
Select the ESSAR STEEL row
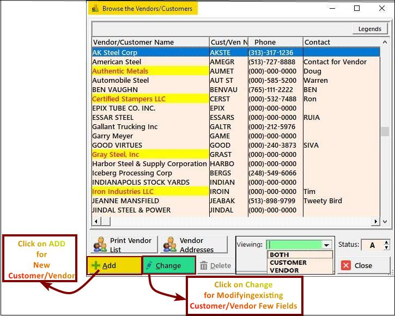coord(236,118)
